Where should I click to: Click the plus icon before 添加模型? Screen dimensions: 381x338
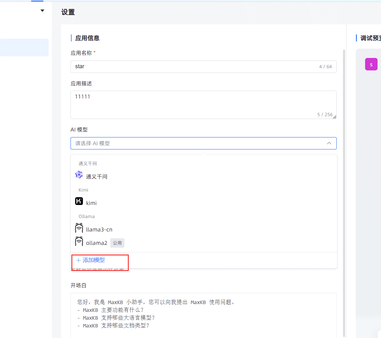[78, 260]
